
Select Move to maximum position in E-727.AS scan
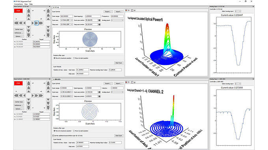point(54,58)
